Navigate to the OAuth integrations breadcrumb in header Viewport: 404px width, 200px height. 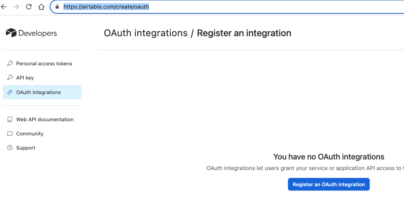click(x=146, y=33)
